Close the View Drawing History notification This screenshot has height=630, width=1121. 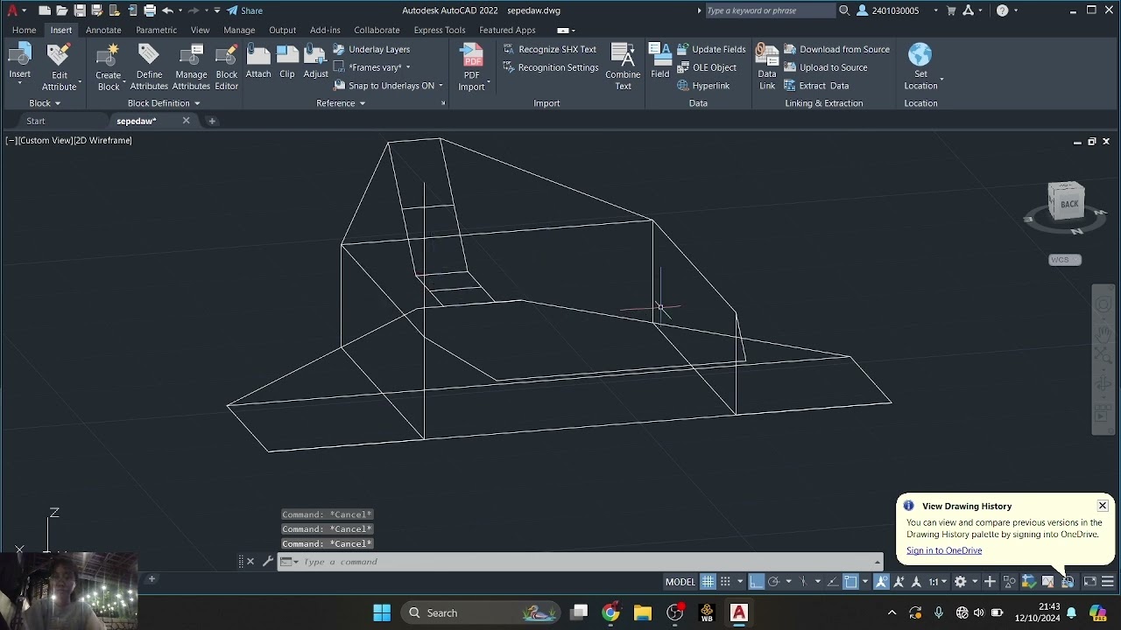(x=1103, y=506)
